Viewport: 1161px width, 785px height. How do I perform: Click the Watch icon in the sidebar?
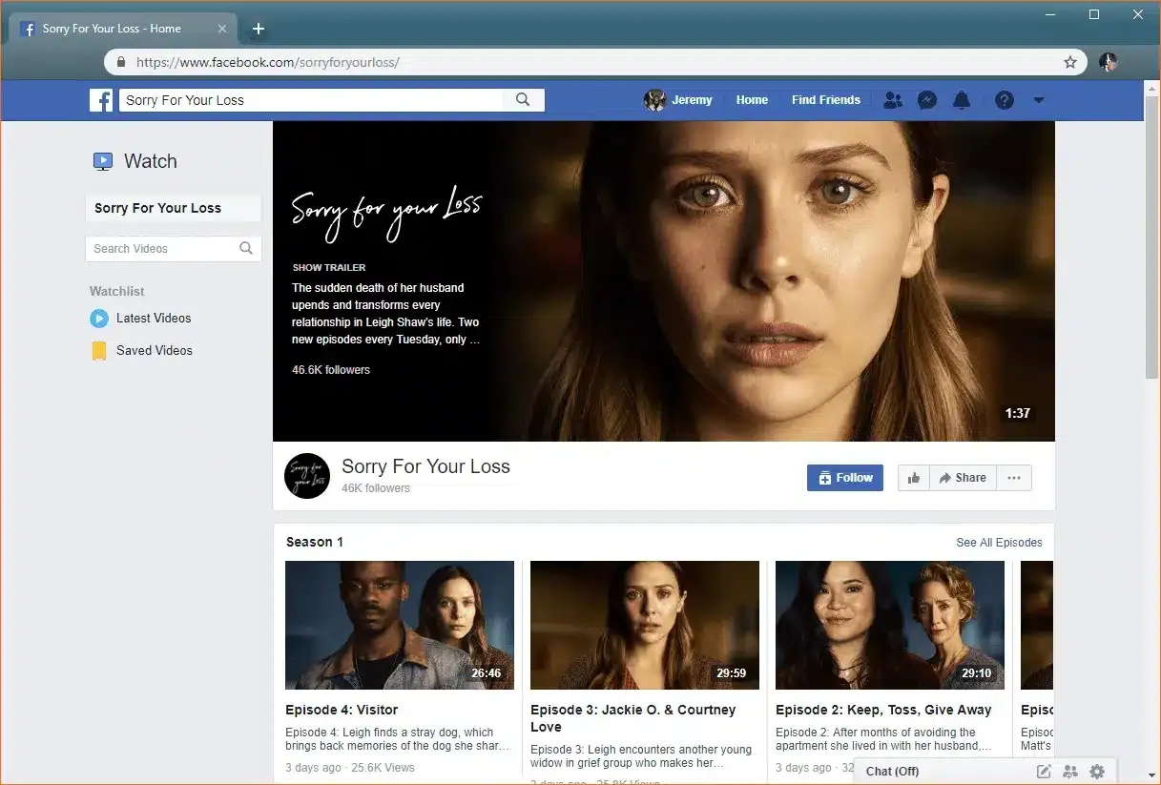[x=102, y=160]
